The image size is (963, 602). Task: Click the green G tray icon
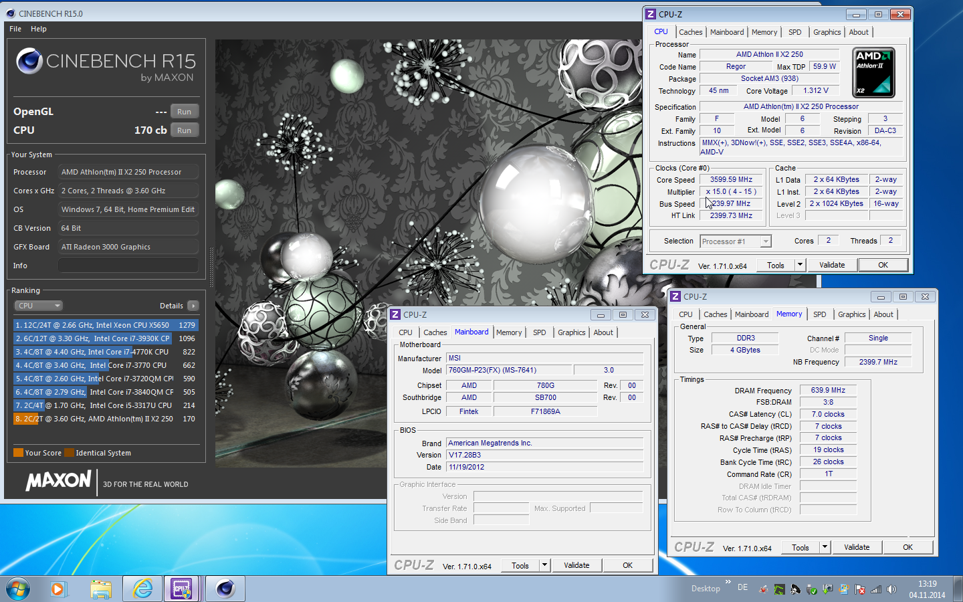click(779, 589)
